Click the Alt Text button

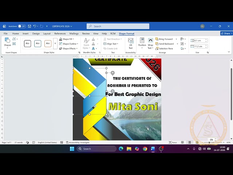click(x=131, y=43)
